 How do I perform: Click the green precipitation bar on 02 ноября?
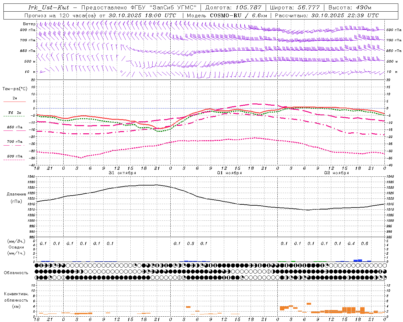[293, 261]
